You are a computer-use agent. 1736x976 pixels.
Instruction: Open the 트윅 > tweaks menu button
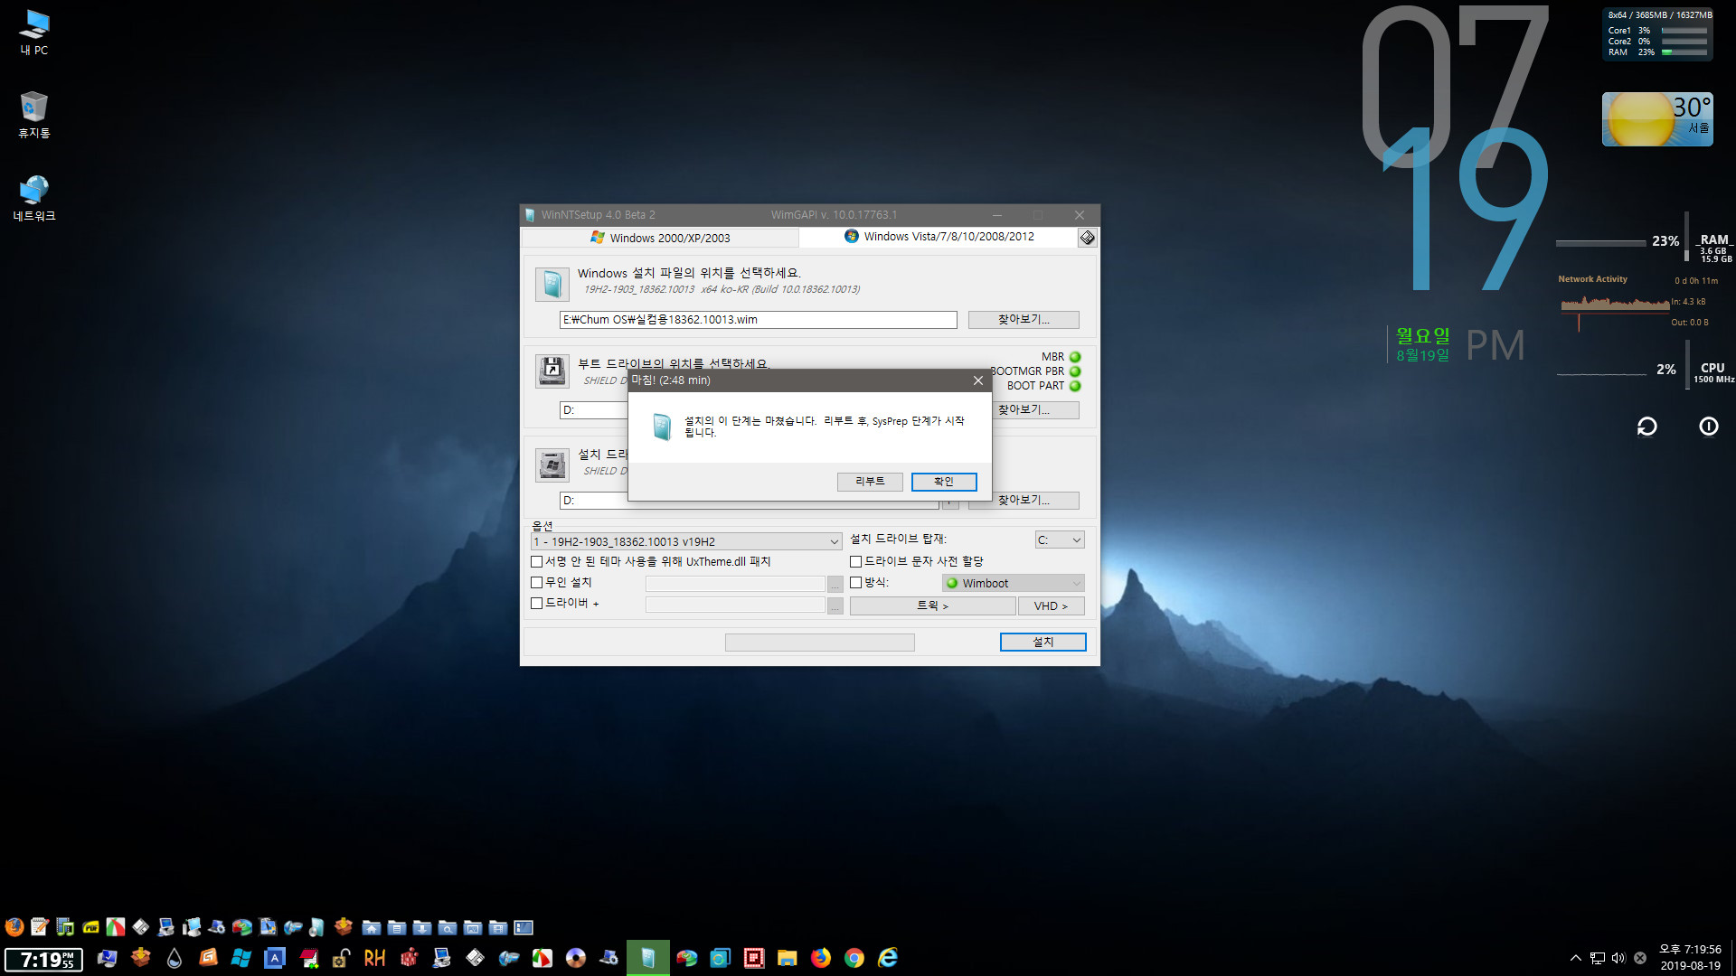point(932,606)
